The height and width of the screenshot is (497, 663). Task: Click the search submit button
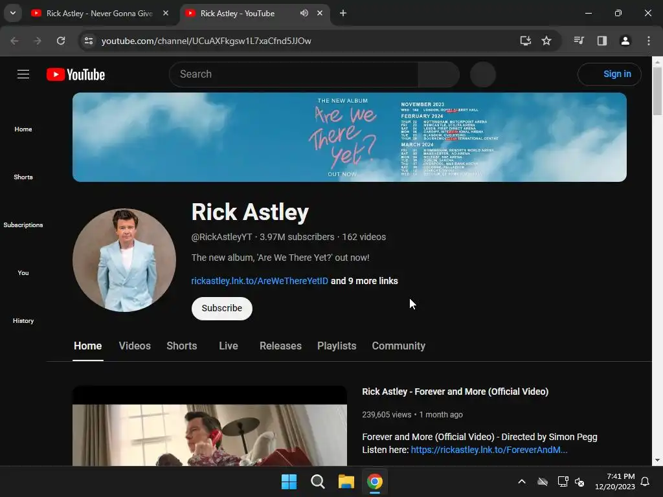click(439, 74)
